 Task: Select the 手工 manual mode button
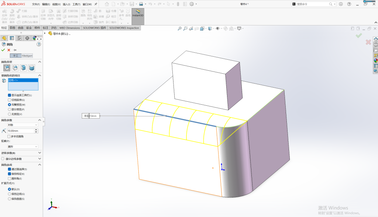pos(16,56)
